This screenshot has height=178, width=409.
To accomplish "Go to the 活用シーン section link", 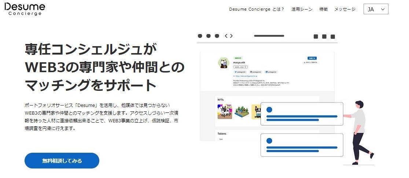I will [x=302, y=9].
